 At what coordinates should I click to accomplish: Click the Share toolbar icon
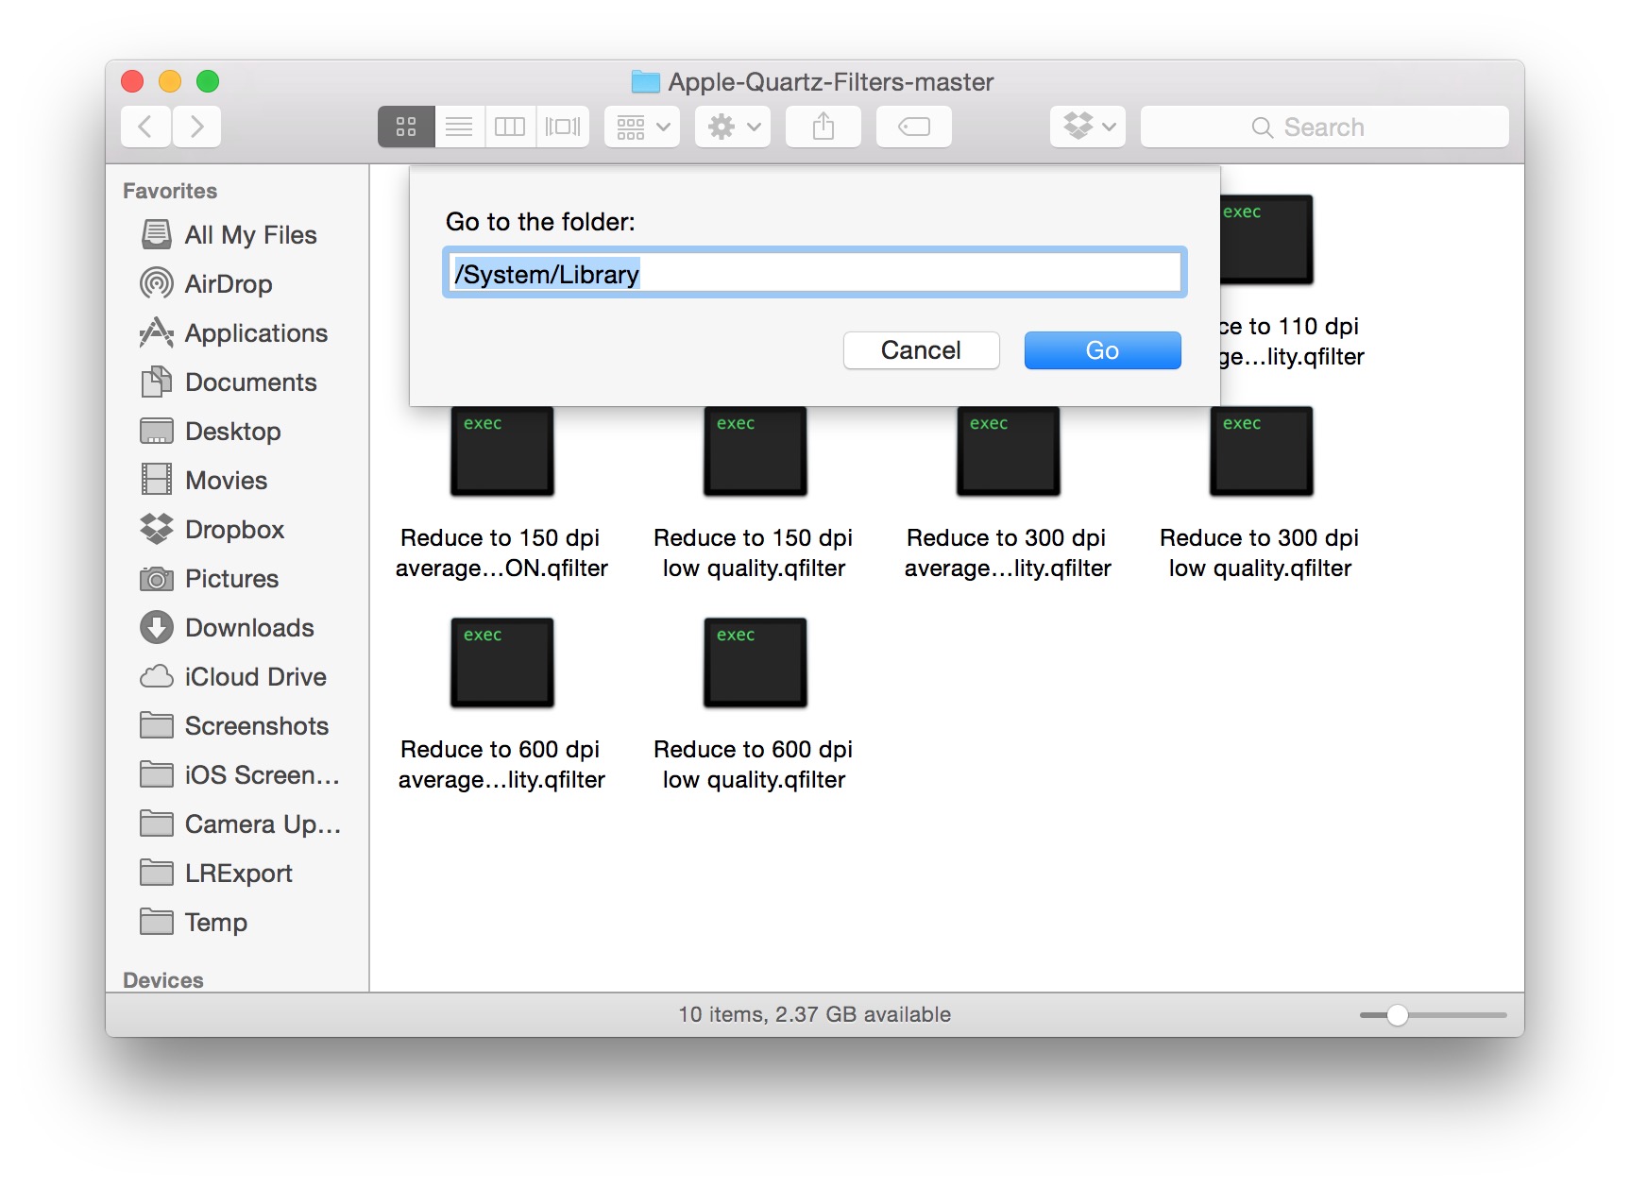point(823,127)
